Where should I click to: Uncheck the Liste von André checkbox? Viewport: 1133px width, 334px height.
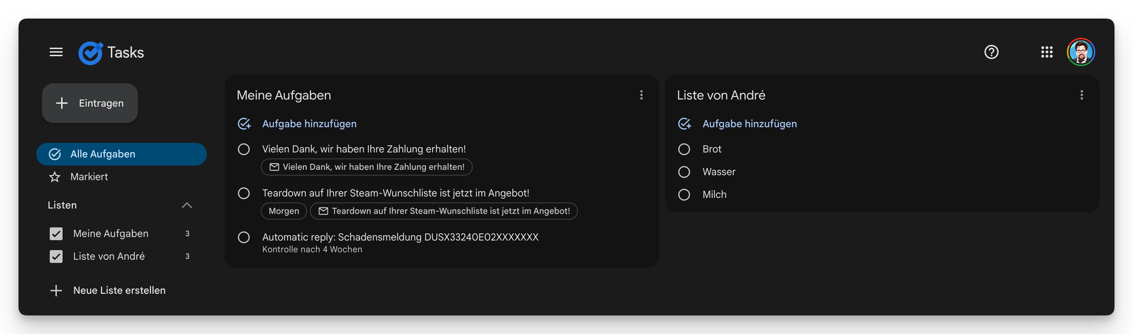coord(56,256)
